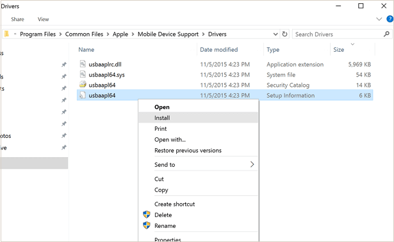Expand breadcrumb arrow after Mobile Device Support
Image resolution: width=394 pixels, height=242 pixels.
pos(203,34)
